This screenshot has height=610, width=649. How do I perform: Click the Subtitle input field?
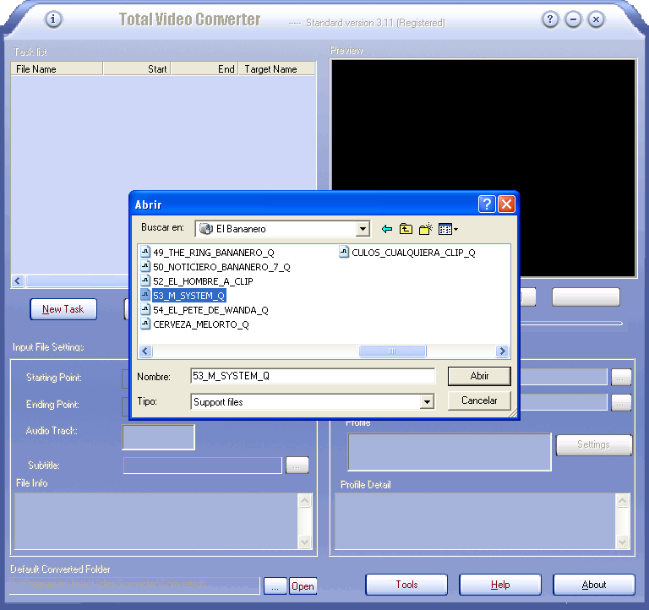point(203,466)
